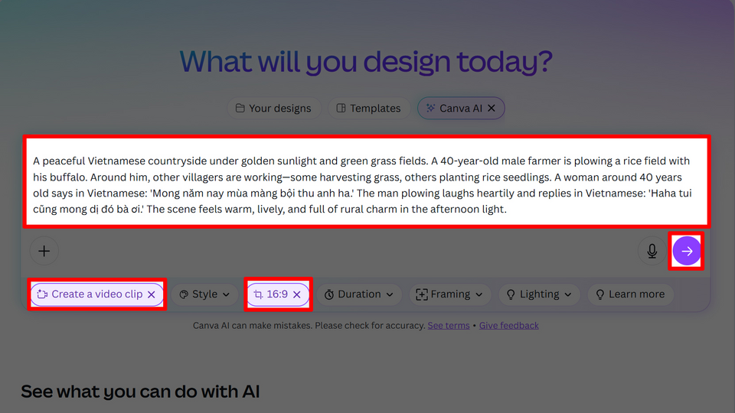
Task: Open the Duration dropdown
Action: [x=359, y=294]
